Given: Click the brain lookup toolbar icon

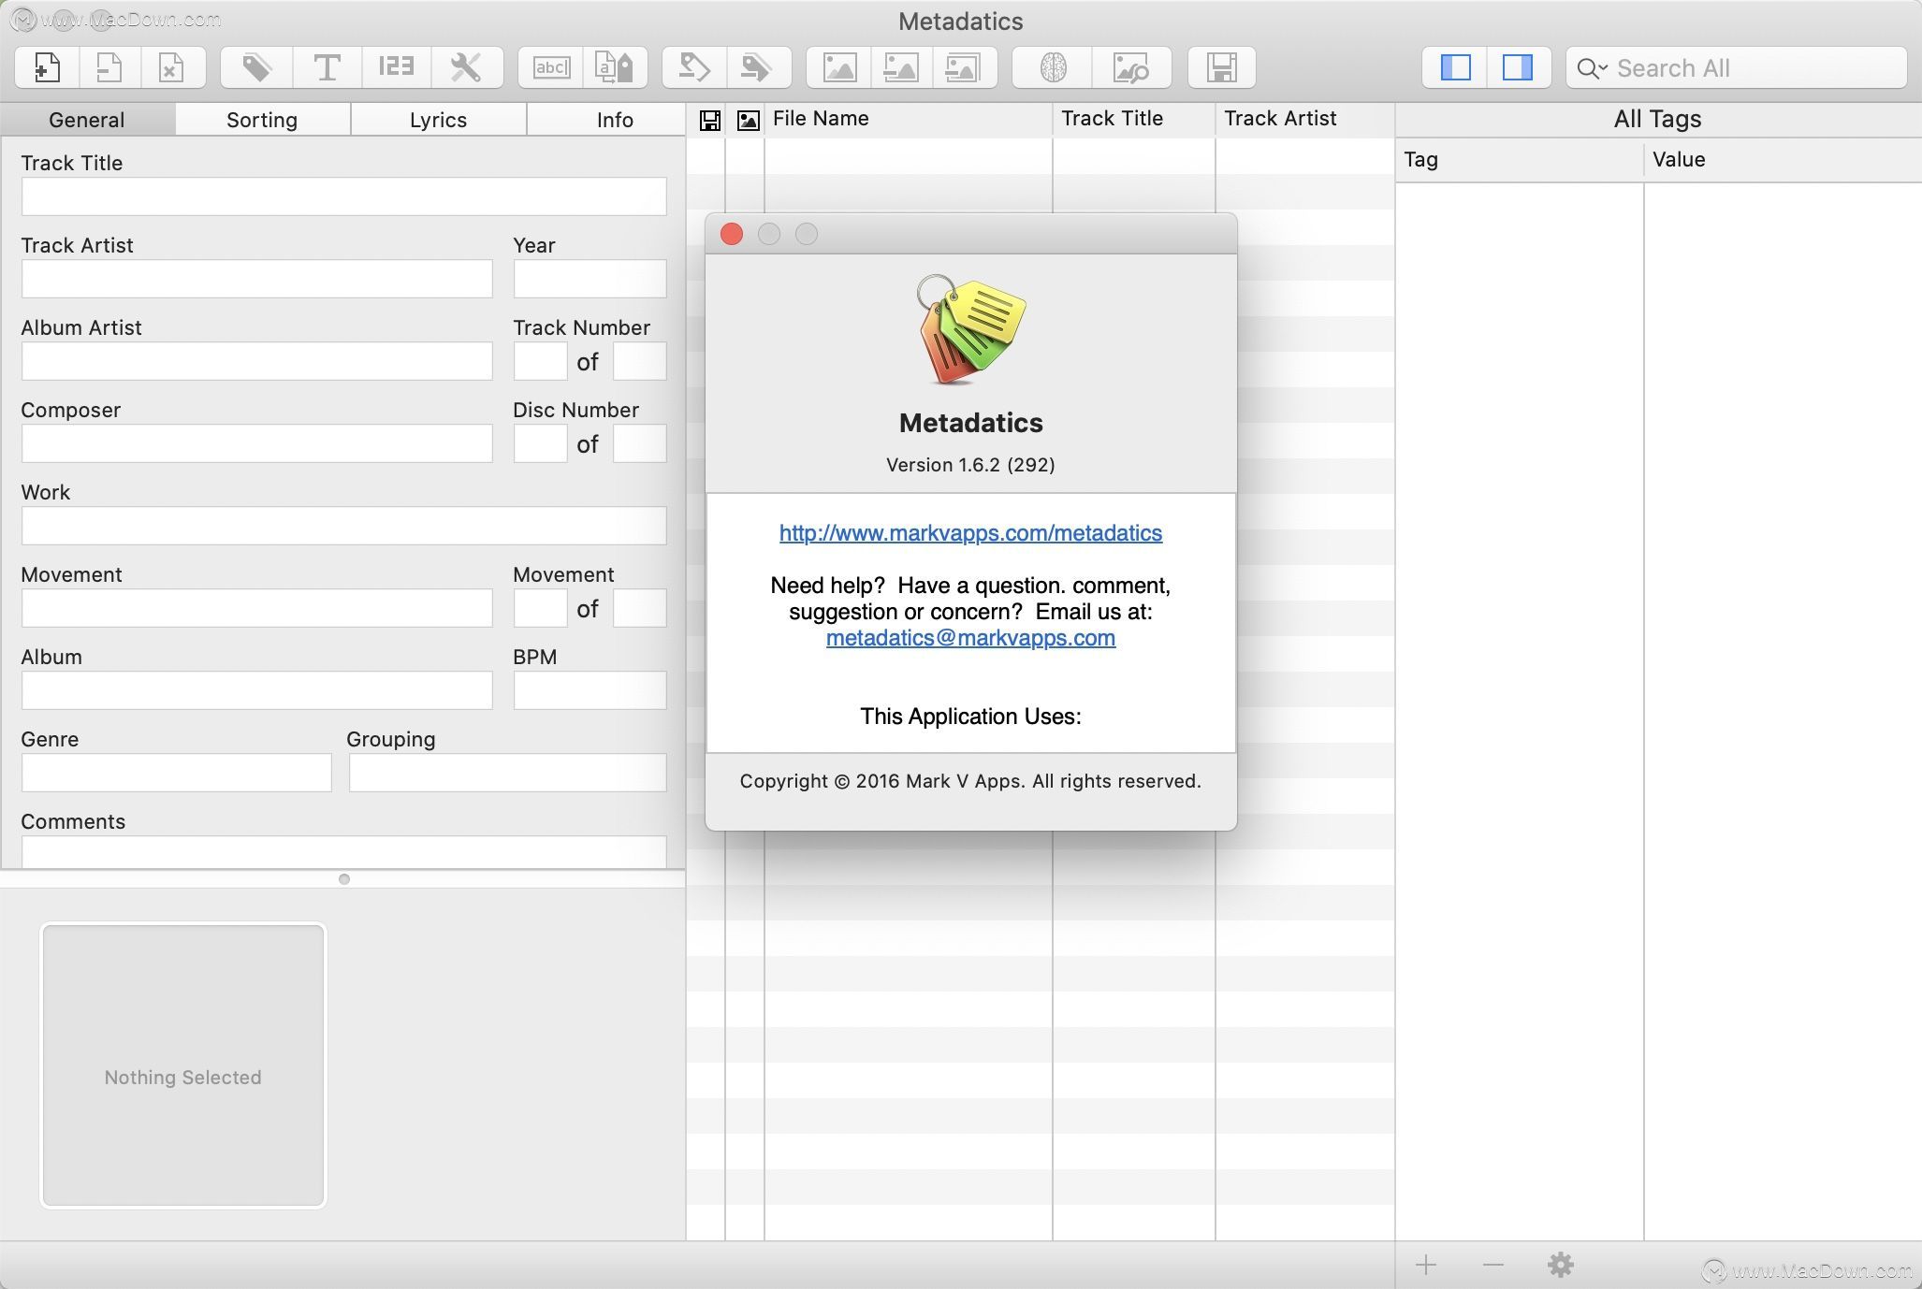Looking at the screenshot, I should (x=1054, y=67).
